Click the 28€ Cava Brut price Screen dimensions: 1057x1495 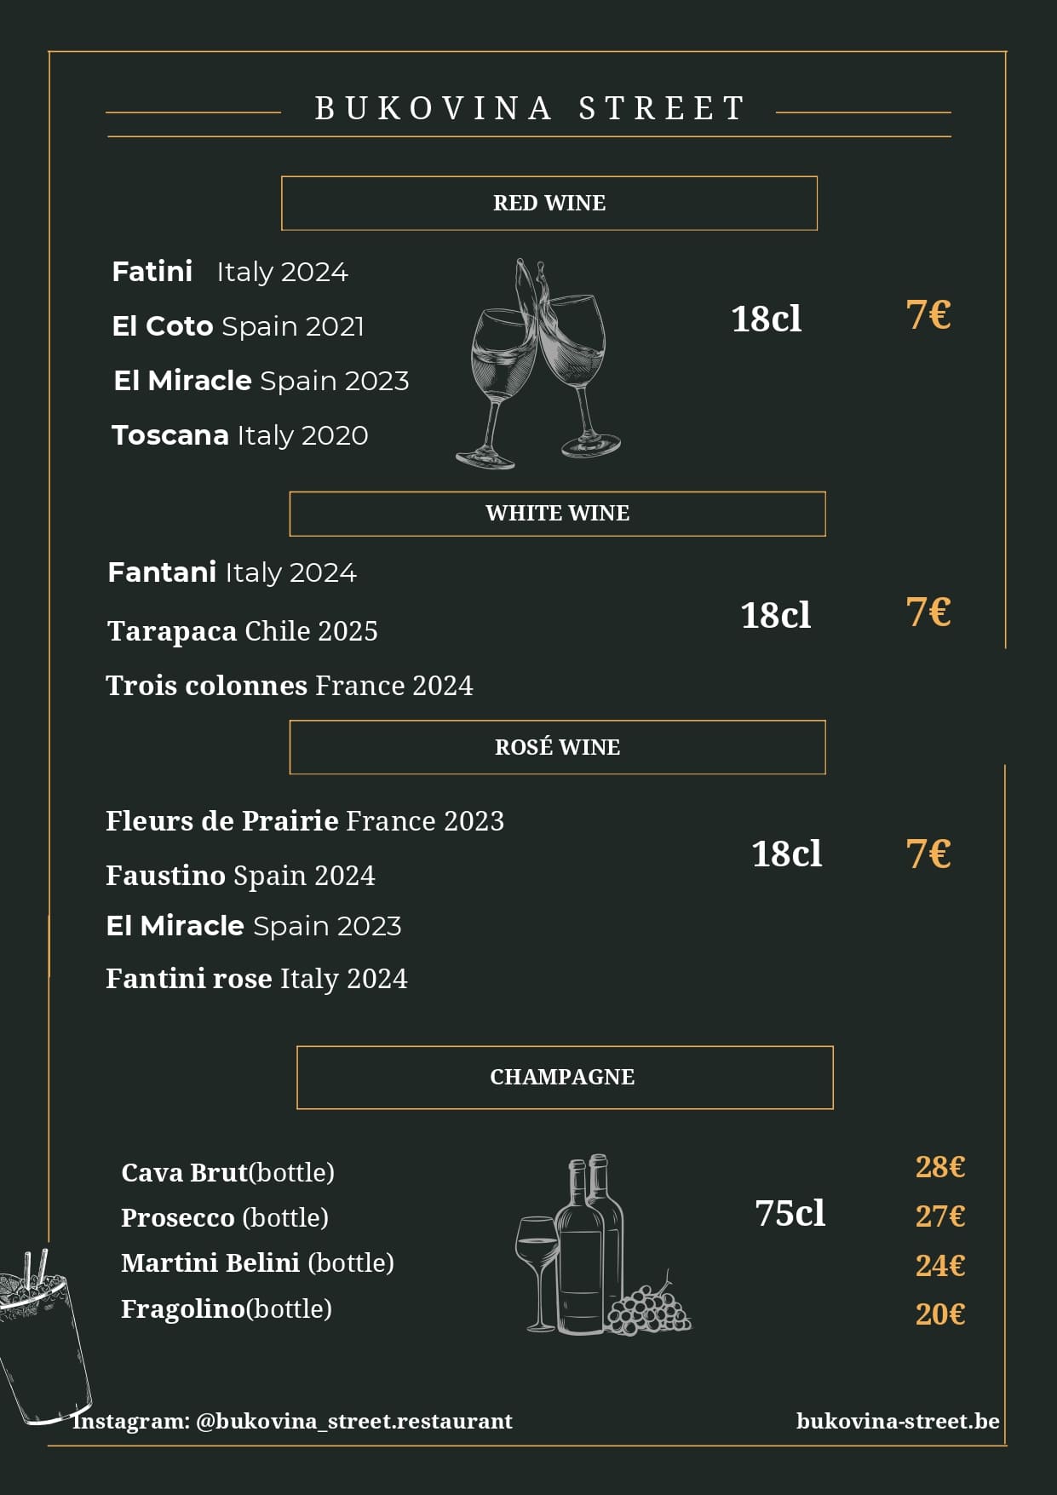939,1167
